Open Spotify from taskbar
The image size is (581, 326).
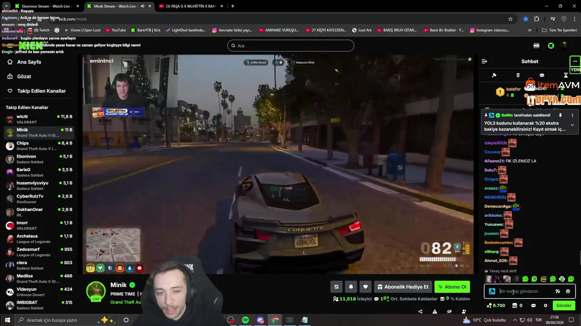[245, 320]
